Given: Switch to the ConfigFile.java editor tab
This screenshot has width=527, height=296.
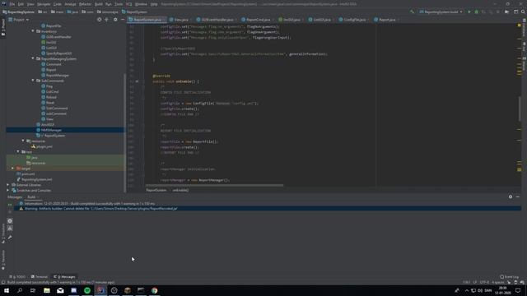Looking at the screenshot, I should coord(354,20).
